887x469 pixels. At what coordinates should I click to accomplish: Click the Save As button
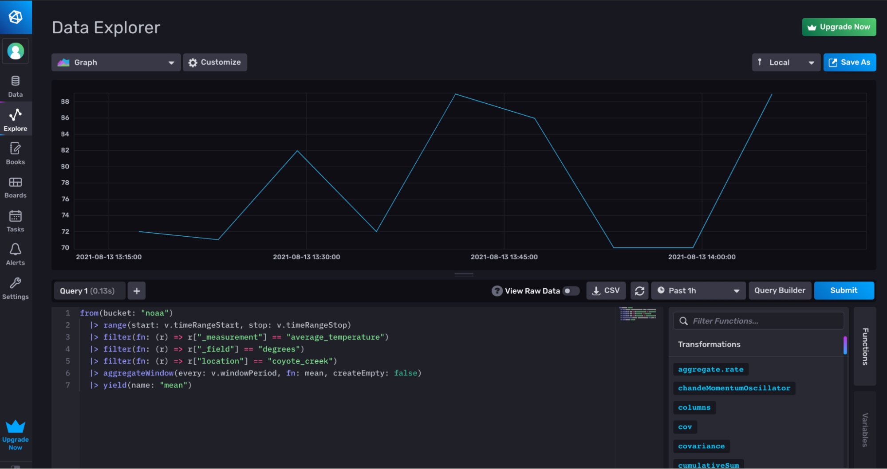click(x=850, y=63)
